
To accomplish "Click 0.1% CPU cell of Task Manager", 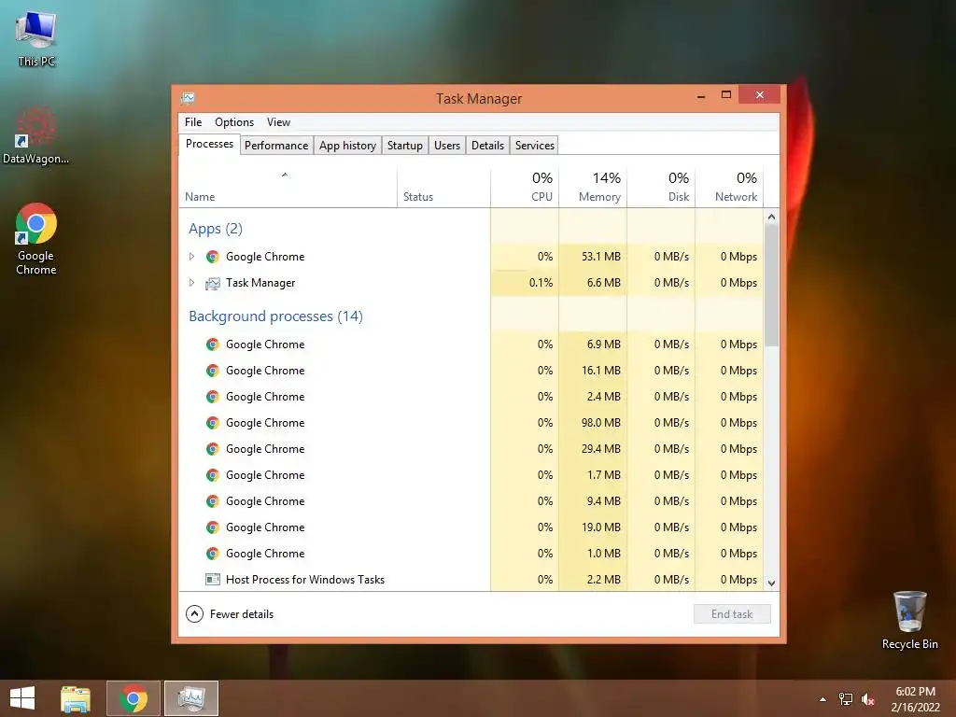I will click(x=525, y=283).
